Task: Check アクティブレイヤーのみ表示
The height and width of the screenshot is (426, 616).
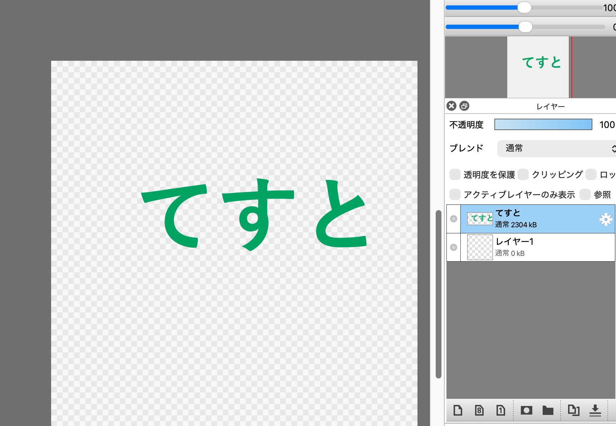Action: [x=454, y=194]
